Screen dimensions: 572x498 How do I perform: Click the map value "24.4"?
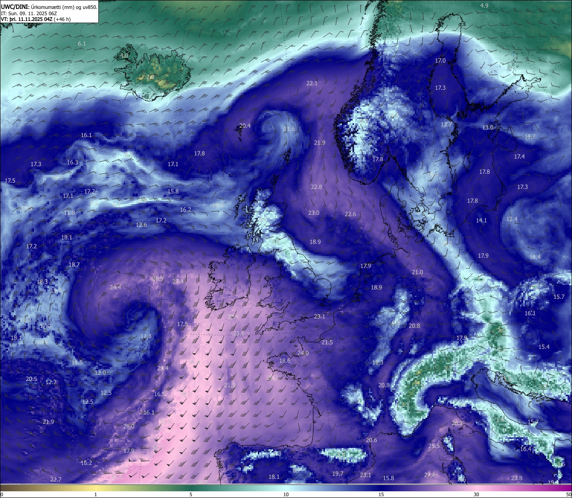115,287
